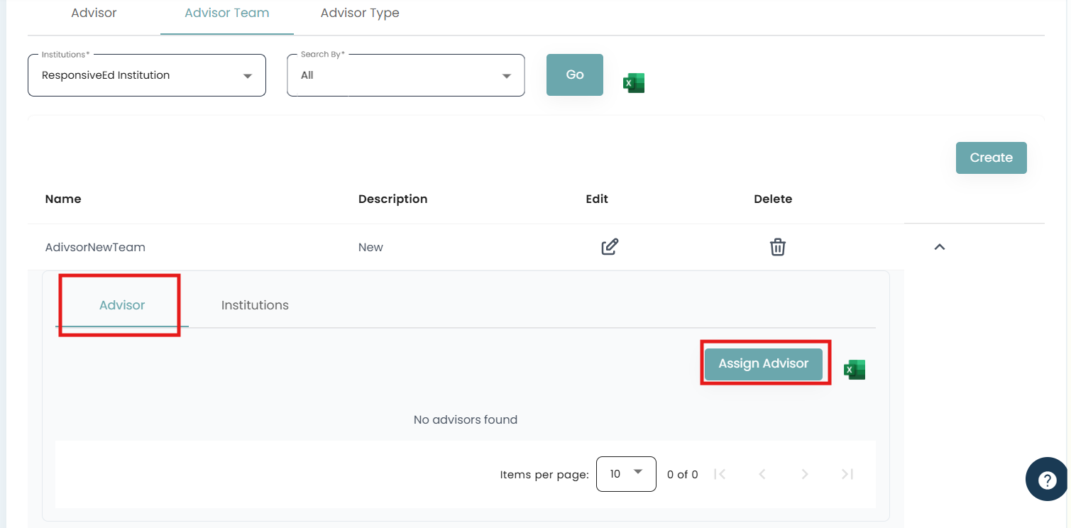Export advisor teams using top Excel icon

pyautogui.click(x=633, y=83)
